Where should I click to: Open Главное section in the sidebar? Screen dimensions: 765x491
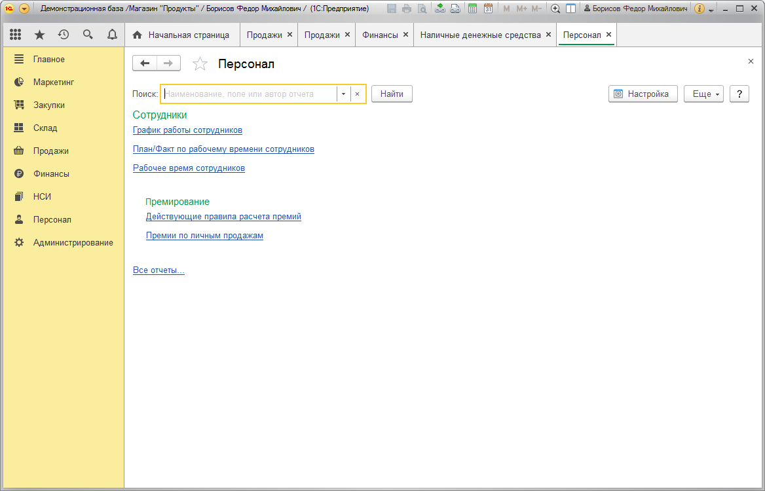tap(64, 60)
